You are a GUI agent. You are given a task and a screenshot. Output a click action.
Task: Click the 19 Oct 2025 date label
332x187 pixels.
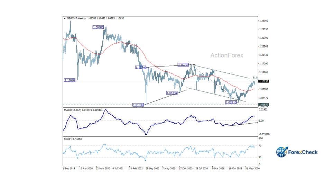pos(235,169)
